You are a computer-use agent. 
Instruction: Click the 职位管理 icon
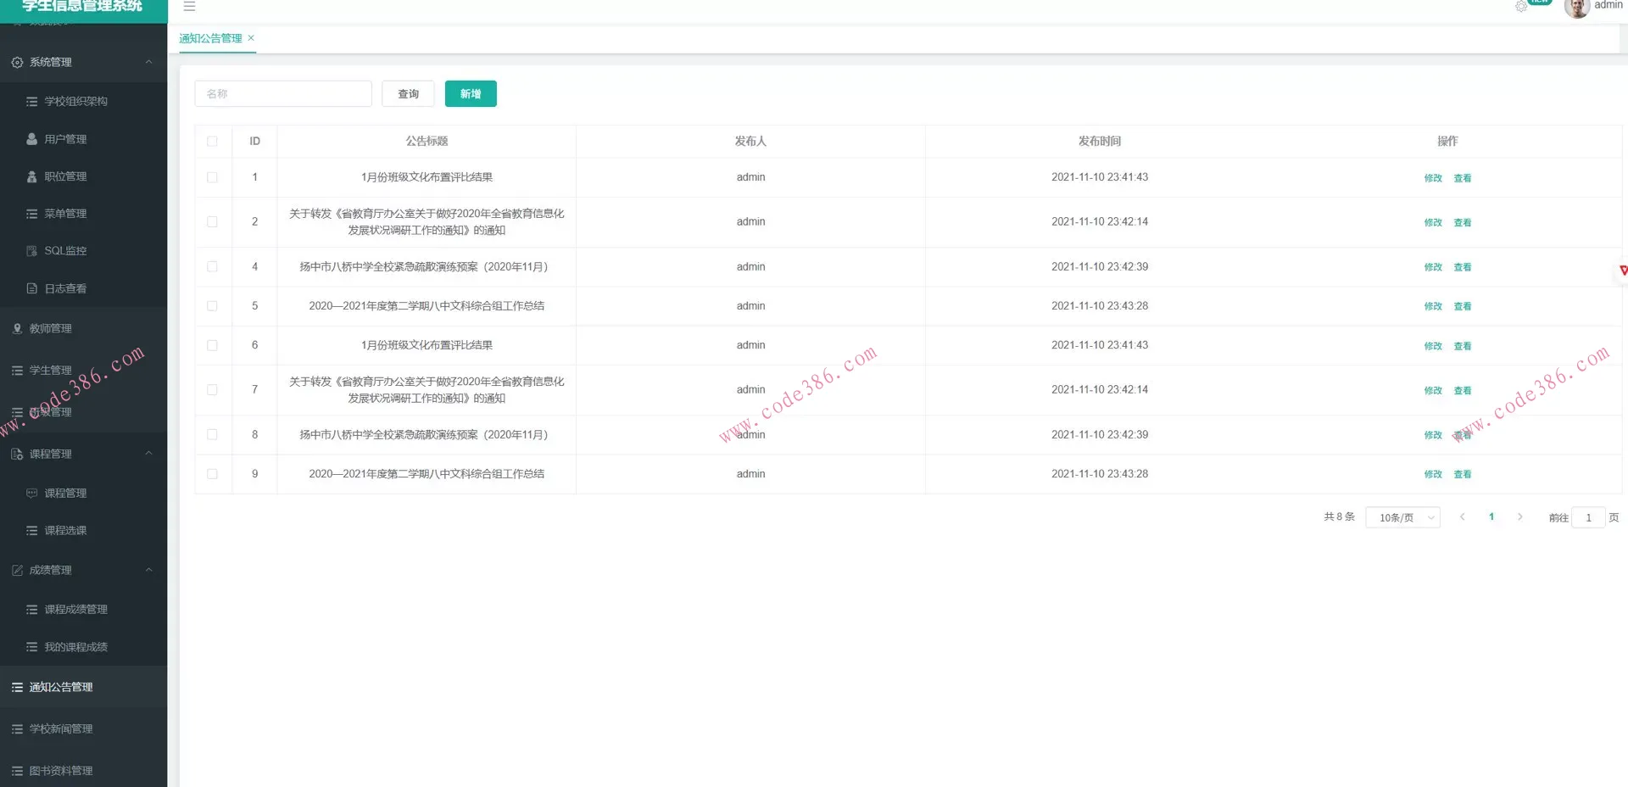click(x=32, y=176)
